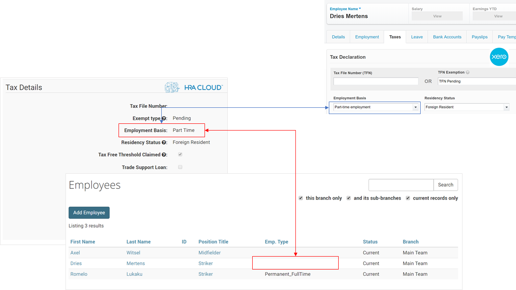Click Striker position in Dries row
Image resolution: width=516 pixels, height=290 pixels.
[206, 263]
